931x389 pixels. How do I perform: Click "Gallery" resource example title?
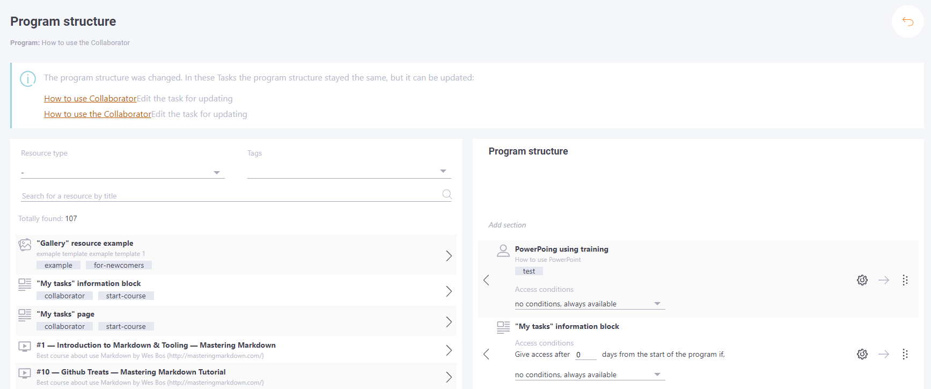[85, 243]
